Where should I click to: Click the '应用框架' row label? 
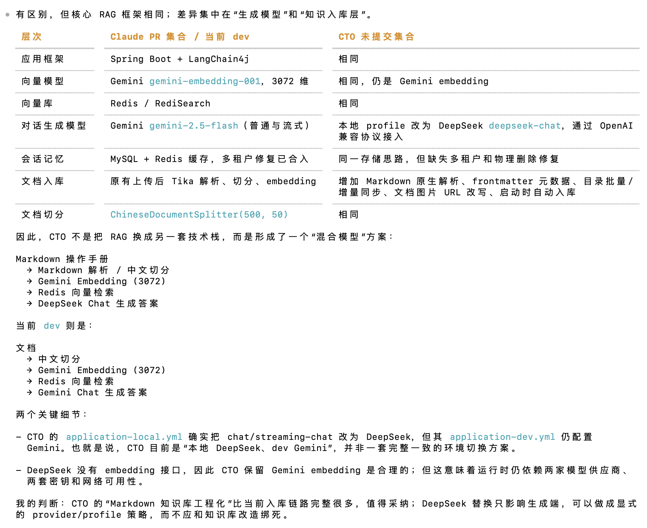pyautogui.click(x=43, y=59)
